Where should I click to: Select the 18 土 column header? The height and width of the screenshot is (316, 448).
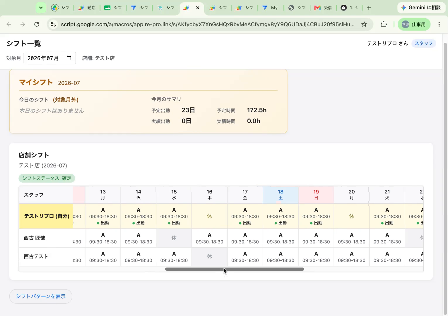click(281, 195)
